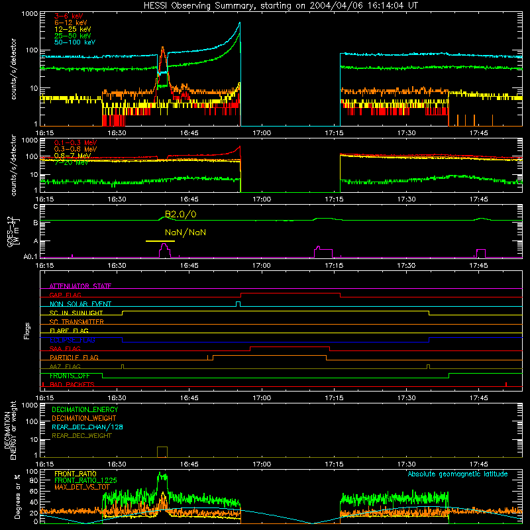Viewport: 530px width, 530px height.
Task: Click the 17:45 tick label under GOES panel
Action: [478, 266]
